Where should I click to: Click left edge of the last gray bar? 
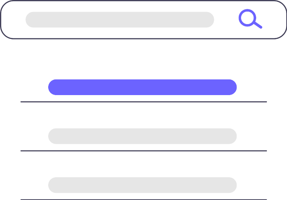[54, 185]
